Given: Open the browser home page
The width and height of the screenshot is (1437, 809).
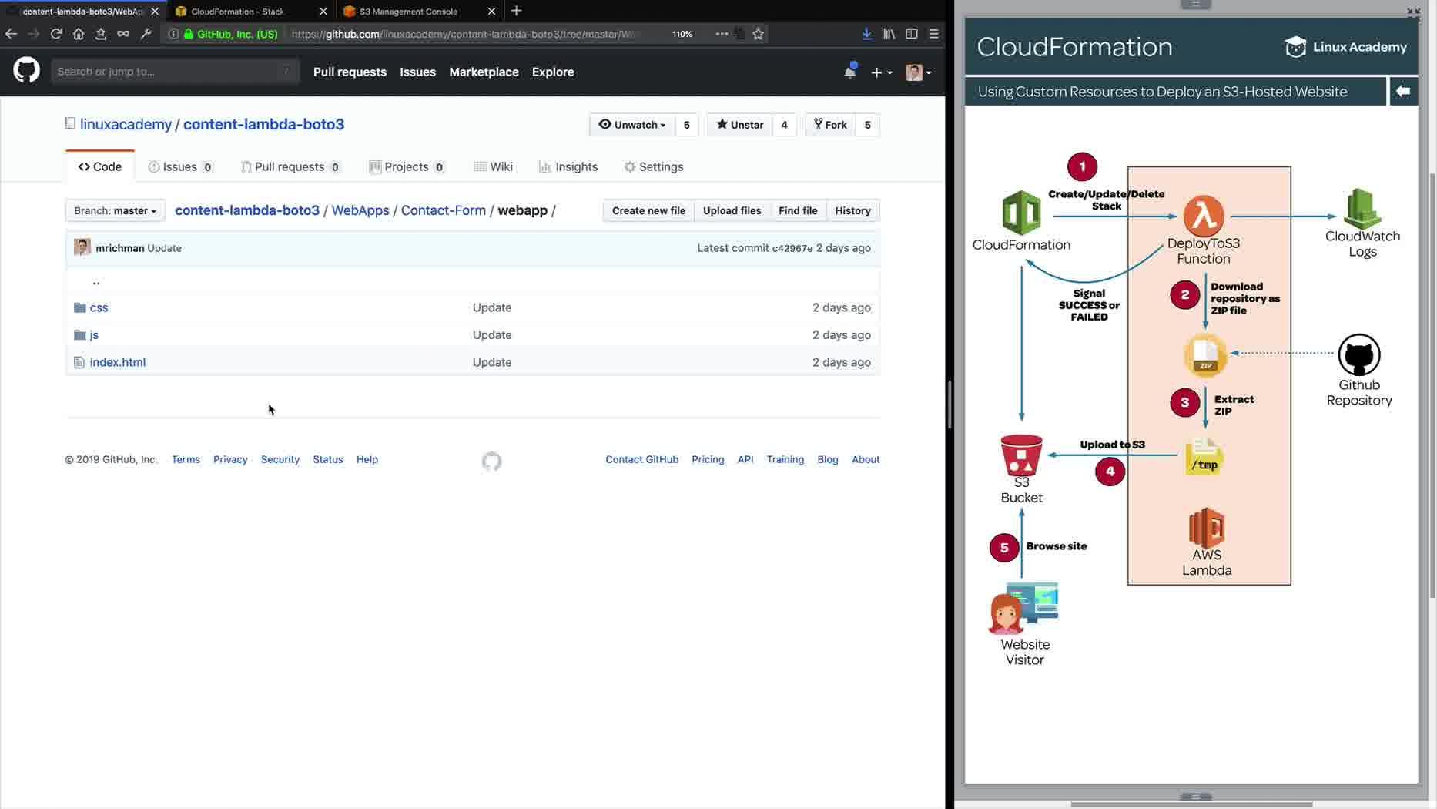Looking at the screenshot, I should pyautogui.click(x=79, y=34).
